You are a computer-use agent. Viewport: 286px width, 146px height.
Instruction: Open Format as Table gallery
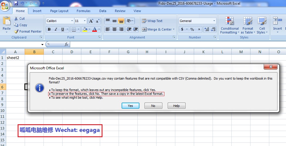coord(248,25)
